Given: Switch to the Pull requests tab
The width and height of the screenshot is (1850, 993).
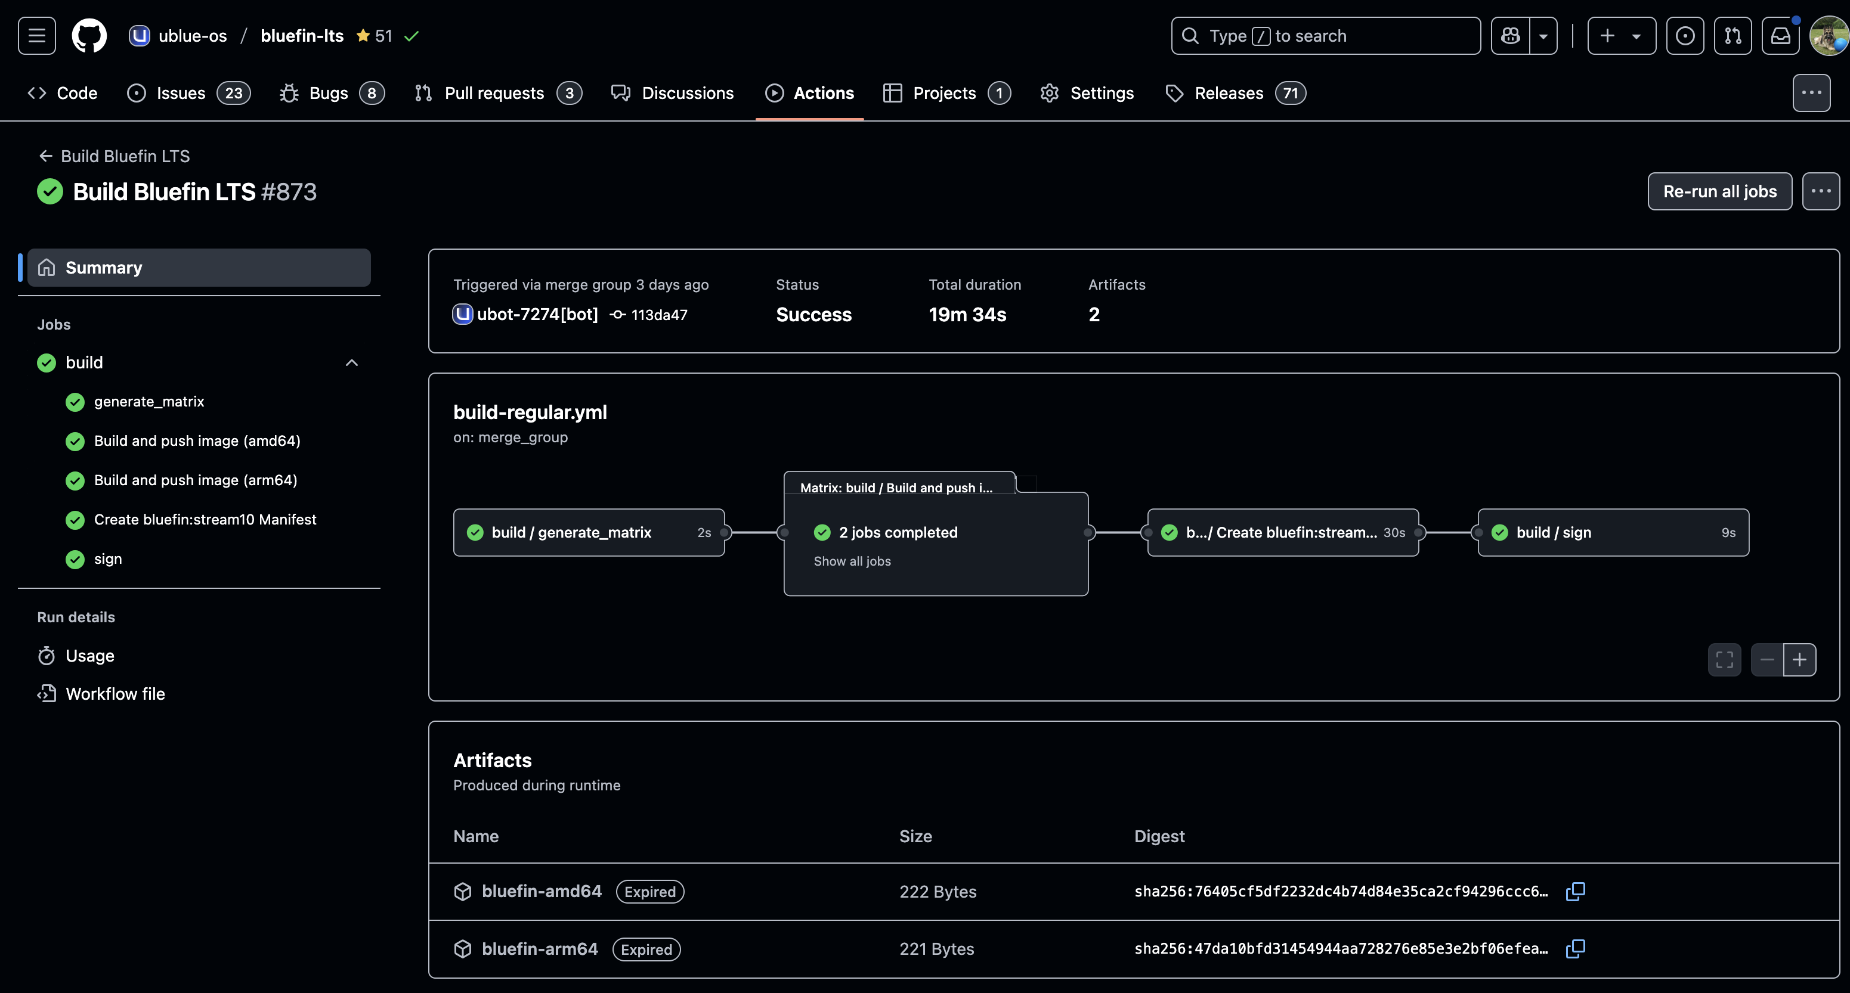Looking at the screenshot, I should [x=493, y=94].
